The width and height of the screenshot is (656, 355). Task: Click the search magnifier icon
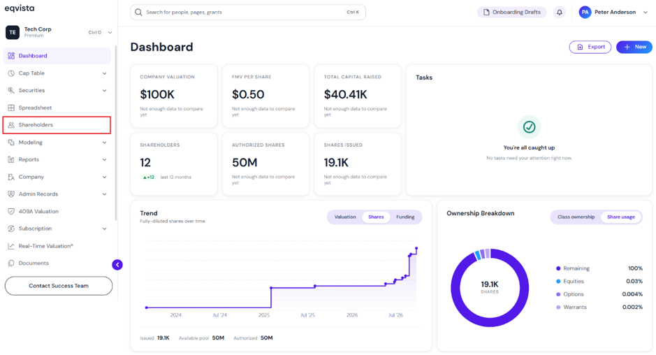click(x=138, y=12)
